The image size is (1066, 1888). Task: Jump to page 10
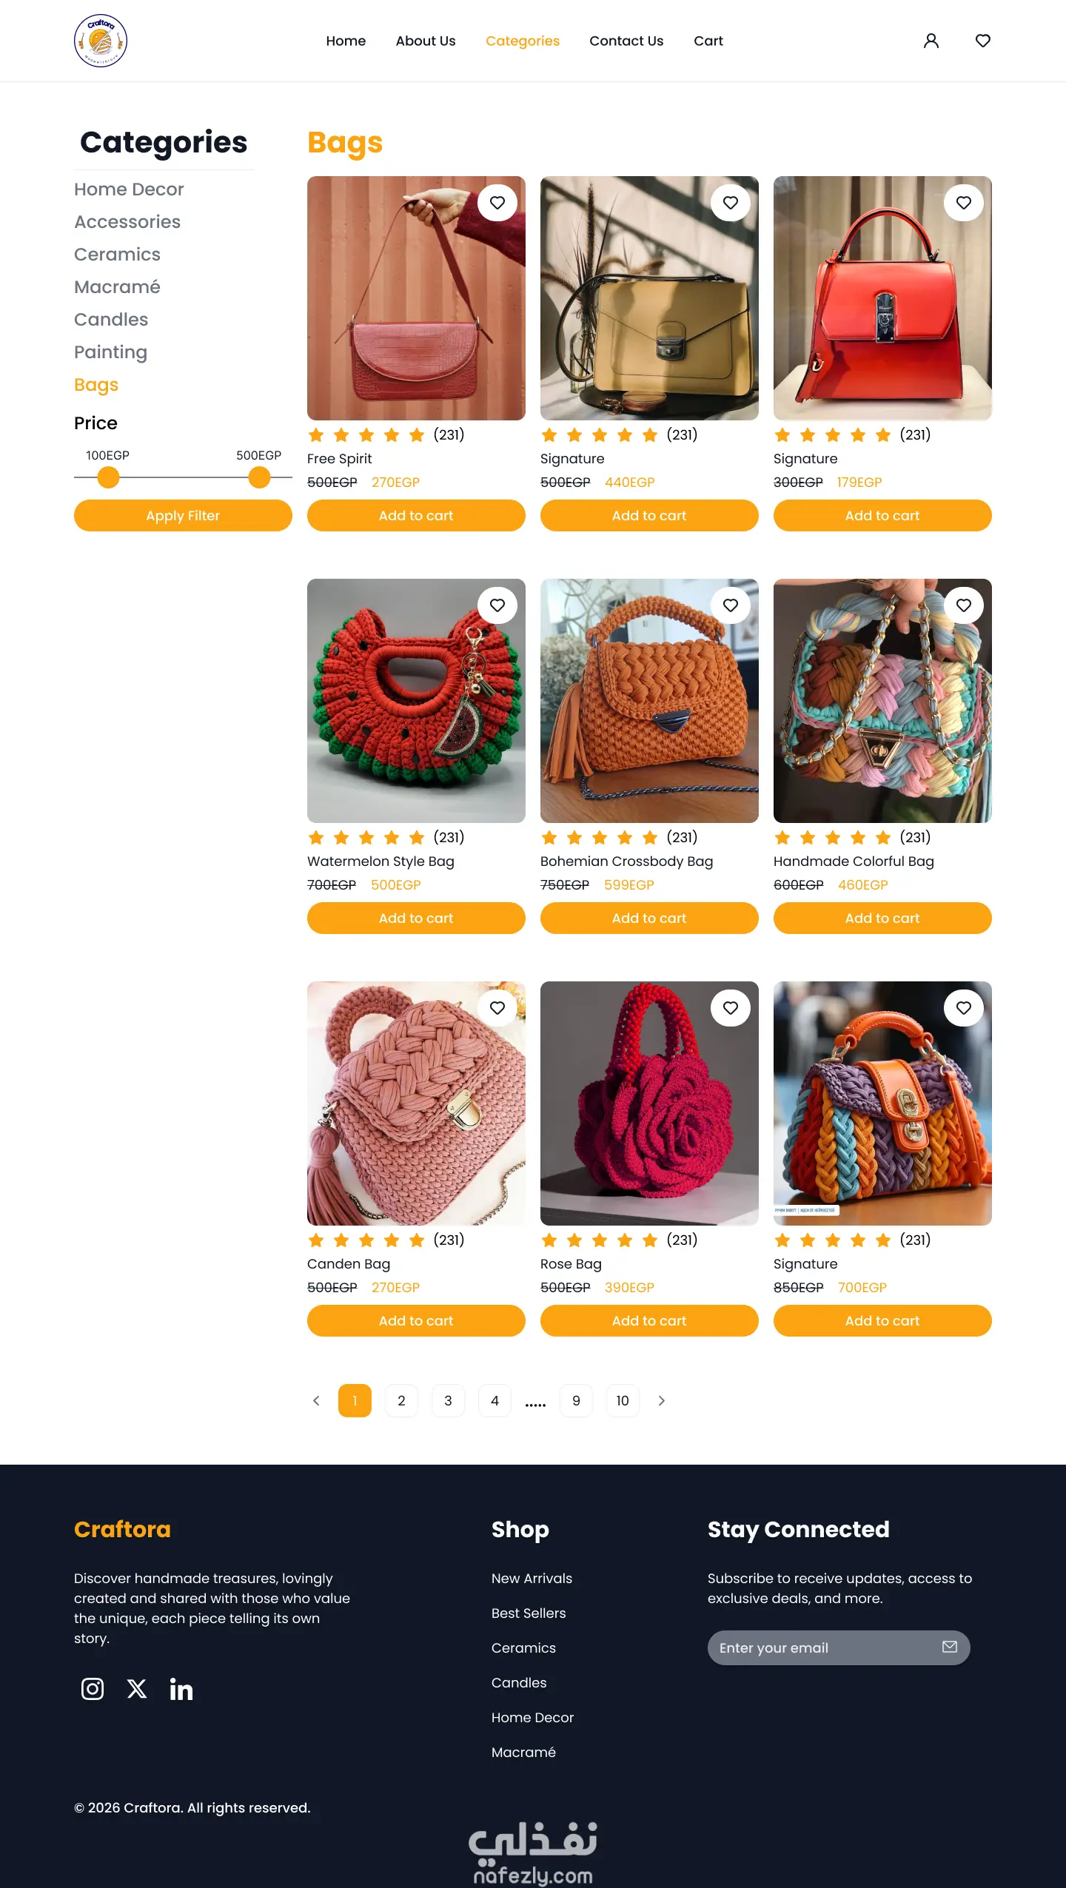tap(623, 1401)
